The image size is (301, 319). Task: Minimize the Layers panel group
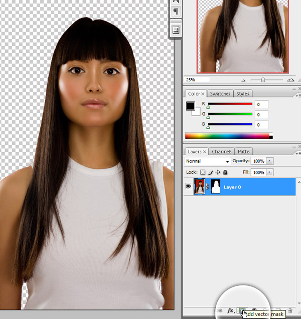point(294,147)
